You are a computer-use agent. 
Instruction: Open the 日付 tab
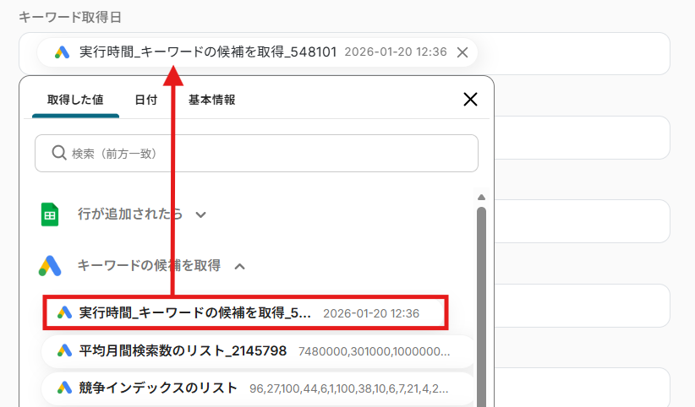pyautogui.click(x=145, y=100)
